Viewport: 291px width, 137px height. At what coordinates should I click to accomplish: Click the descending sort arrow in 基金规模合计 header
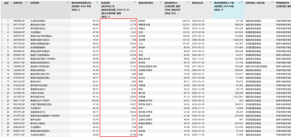[178, 13]
